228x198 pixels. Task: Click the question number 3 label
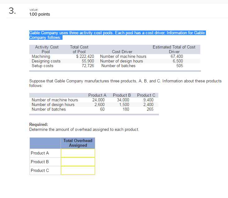click(x=12, y=11)
